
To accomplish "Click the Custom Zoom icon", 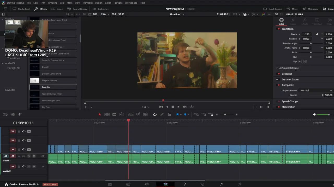I will (211, 115).
